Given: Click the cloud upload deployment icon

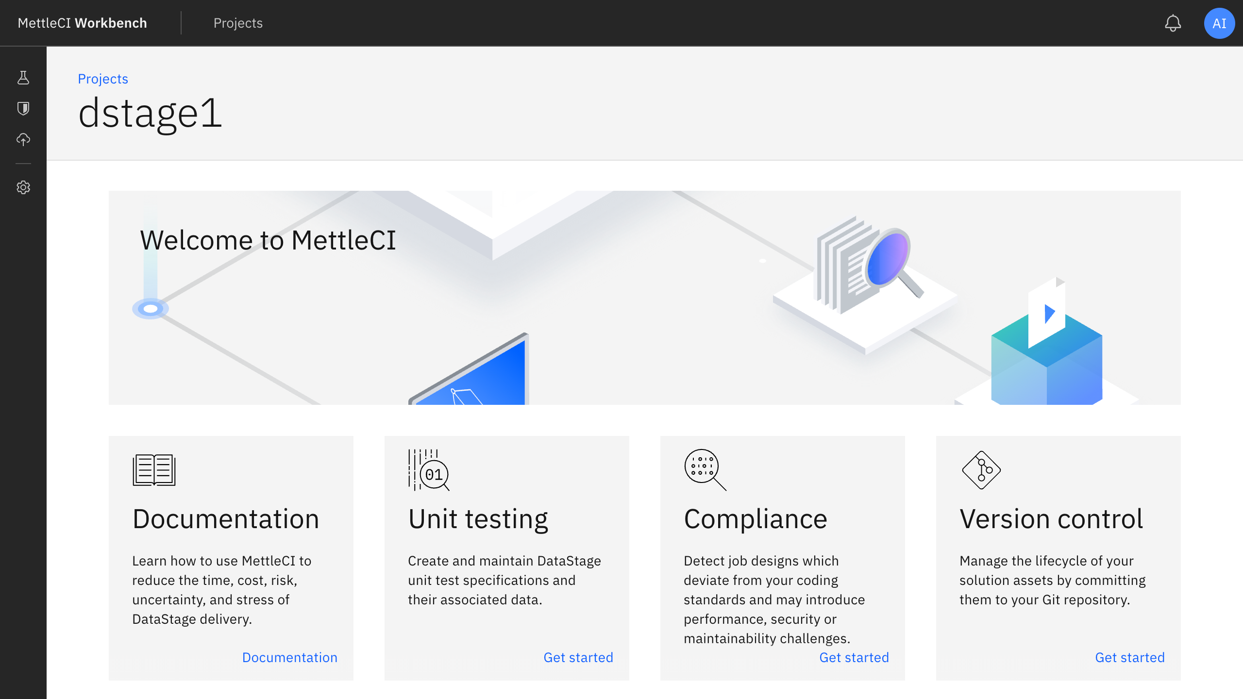Looking at the screenshot, I should (x=23, y=140).
